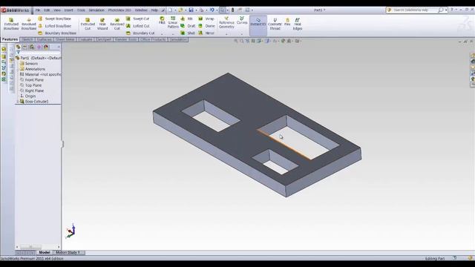Select the Lofted Cut tool
This screenshot has height=267, width=475.
(x=138, y=26)
